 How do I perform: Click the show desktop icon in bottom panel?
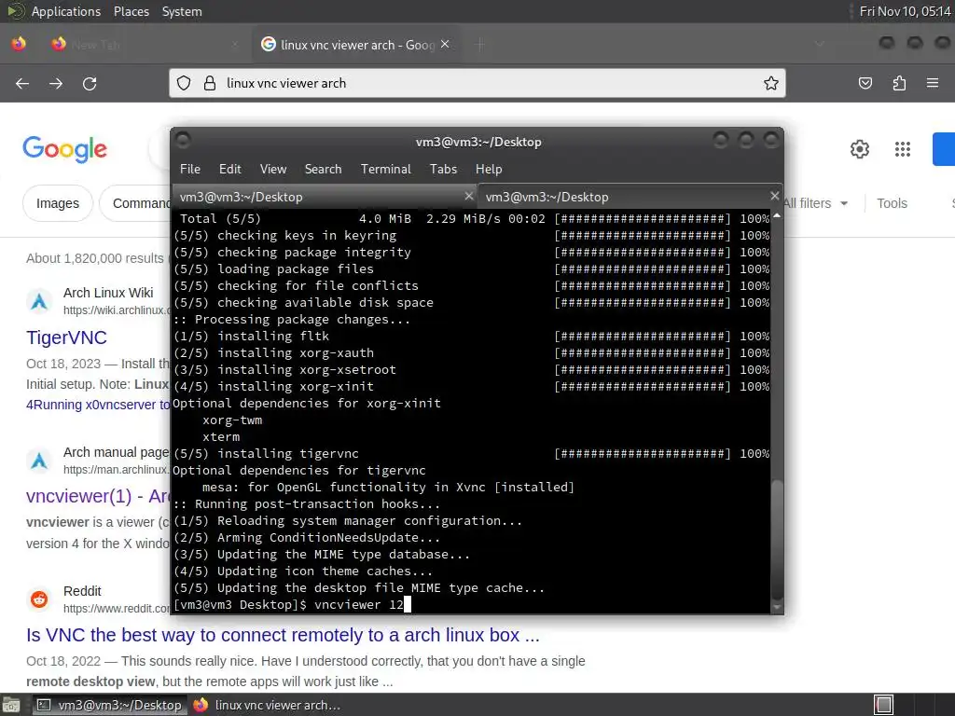tap(11, 705)
